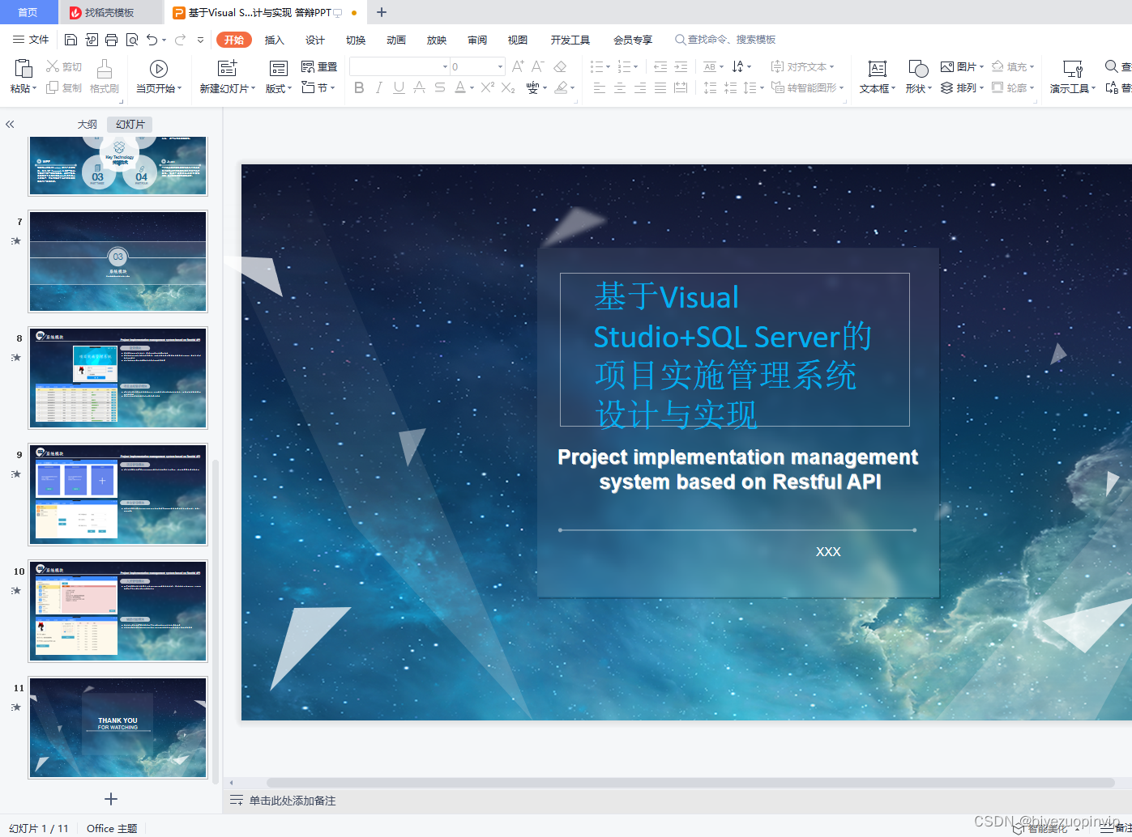Toggle justify text alignment
Viewport: 1132px width, 837px height.
coord(660,87)
